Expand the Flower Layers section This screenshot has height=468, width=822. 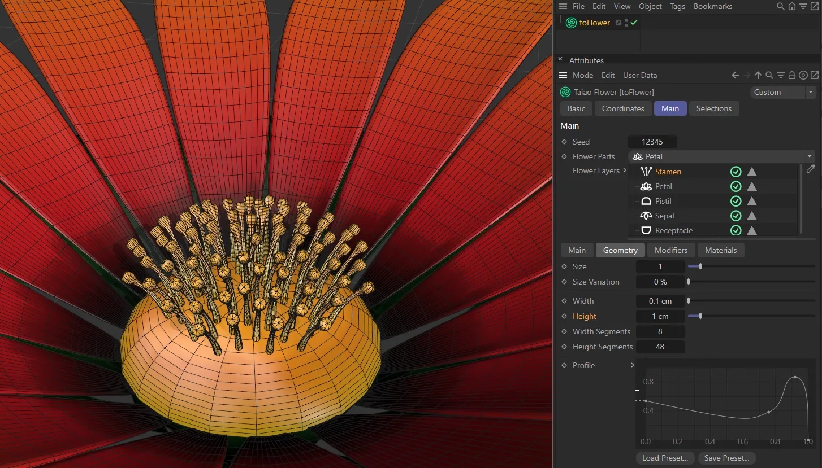625,170
